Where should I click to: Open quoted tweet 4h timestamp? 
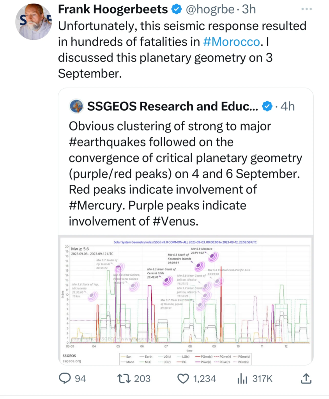tap(288, 106)
